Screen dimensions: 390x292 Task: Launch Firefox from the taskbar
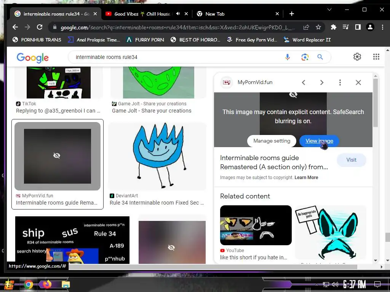coord(47,284)
